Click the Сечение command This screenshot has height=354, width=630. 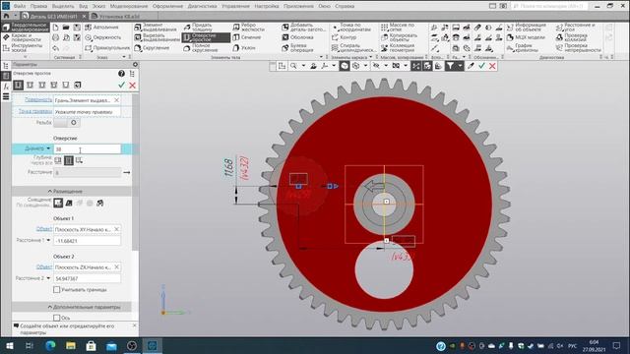tap(247, 37)
